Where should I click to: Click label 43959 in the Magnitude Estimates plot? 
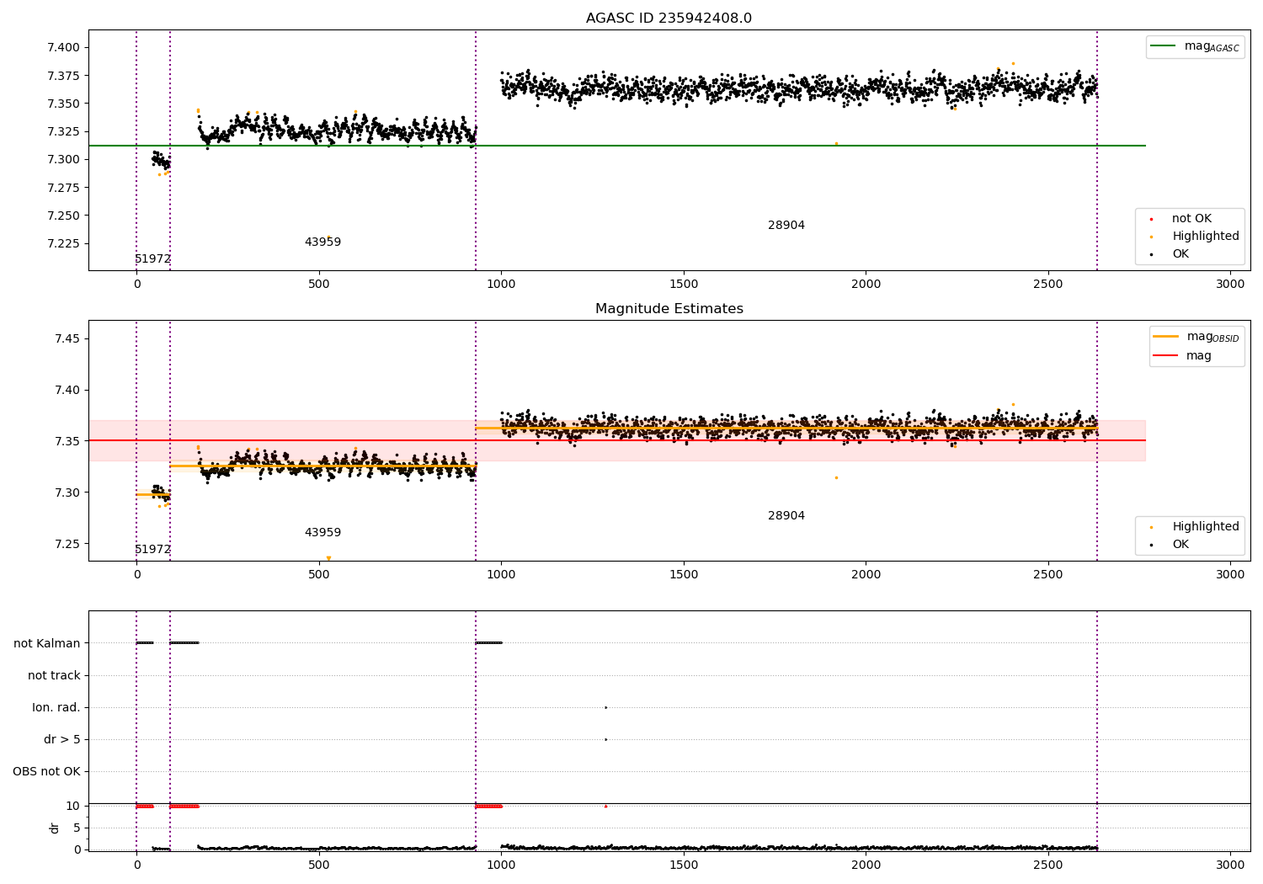coord(322,533)
